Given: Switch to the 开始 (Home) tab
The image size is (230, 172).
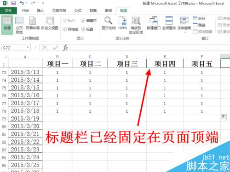Looking at the screenshot, I should [25, 11].
